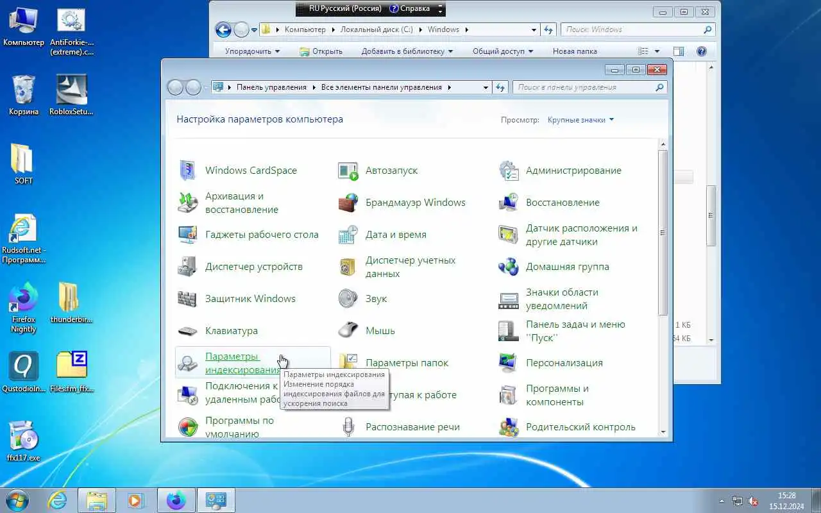The image size is (821, 513).
Task: Click Explorer back navigation button
Action: [x=223, y=29]
